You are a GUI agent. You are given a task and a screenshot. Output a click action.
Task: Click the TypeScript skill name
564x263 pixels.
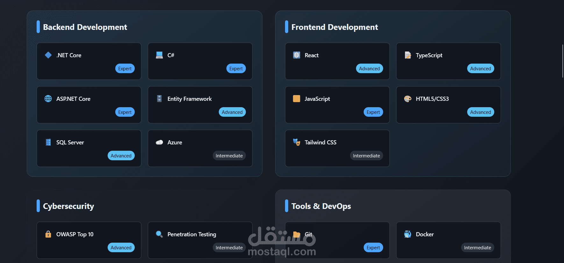tap(429, 55)
